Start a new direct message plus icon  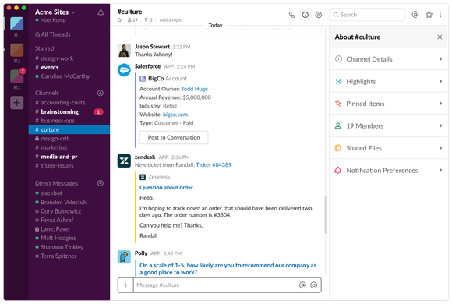pyautogui.click(x=101, y=183)
